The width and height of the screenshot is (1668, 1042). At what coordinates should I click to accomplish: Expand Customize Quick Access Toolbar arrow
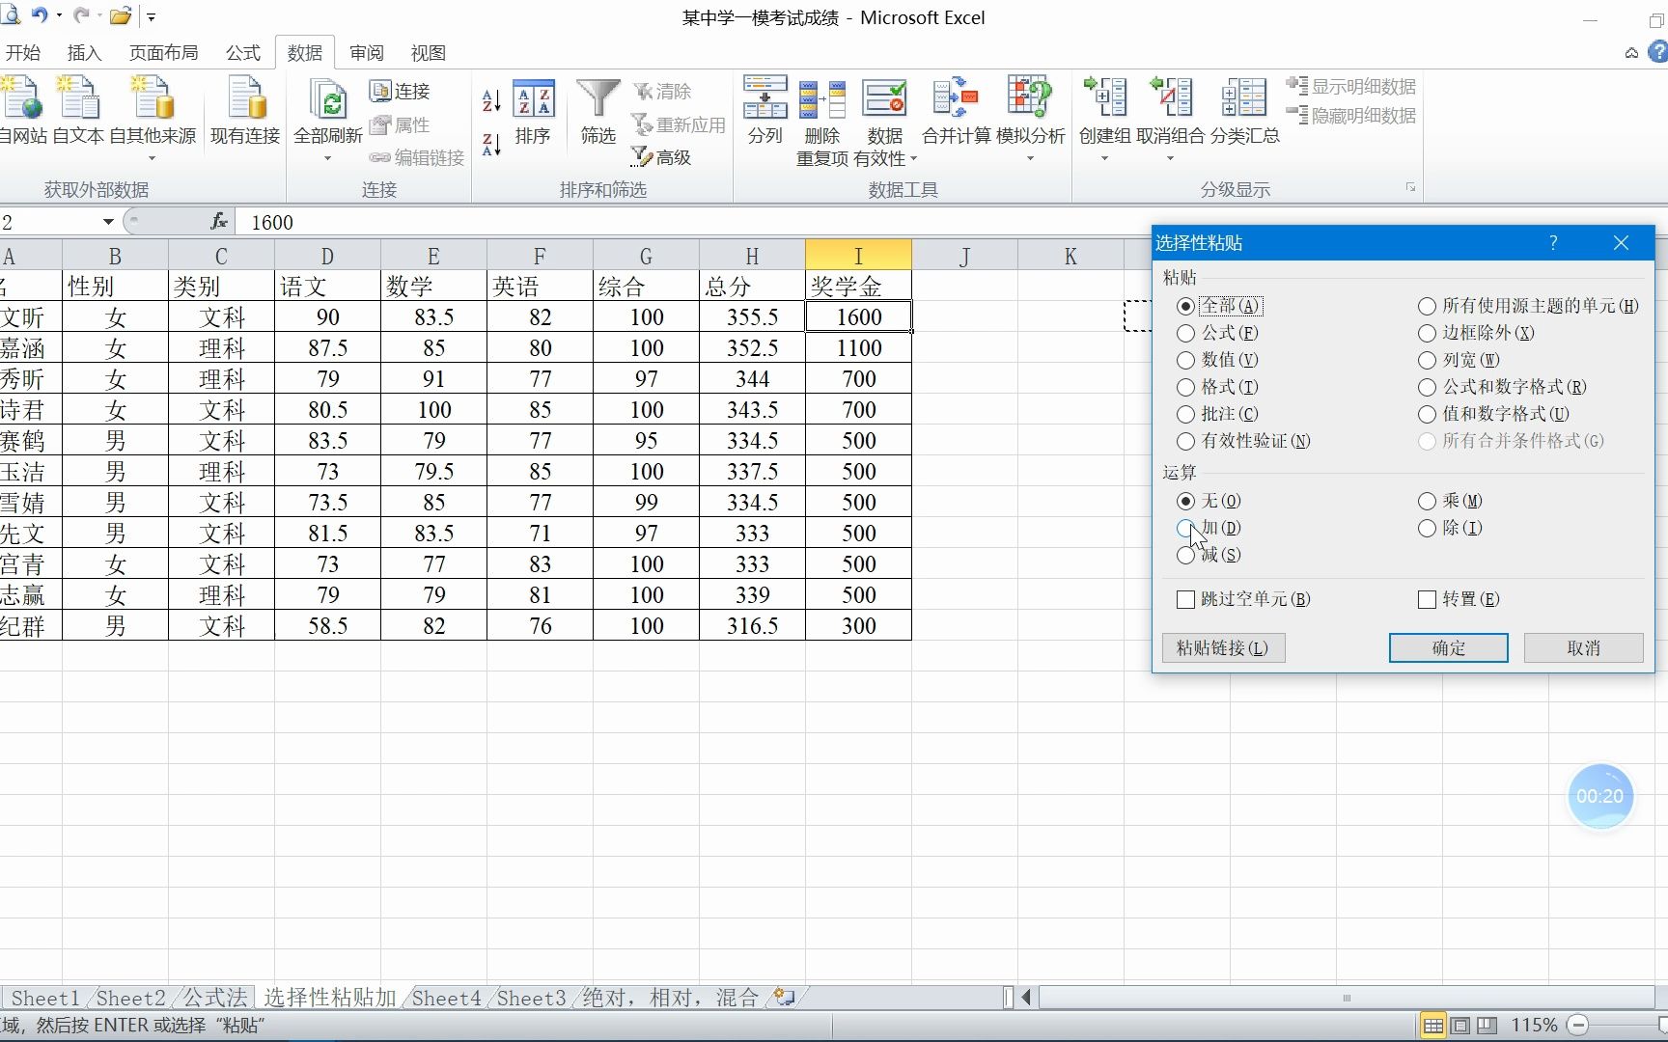click(x=152, y=17)
